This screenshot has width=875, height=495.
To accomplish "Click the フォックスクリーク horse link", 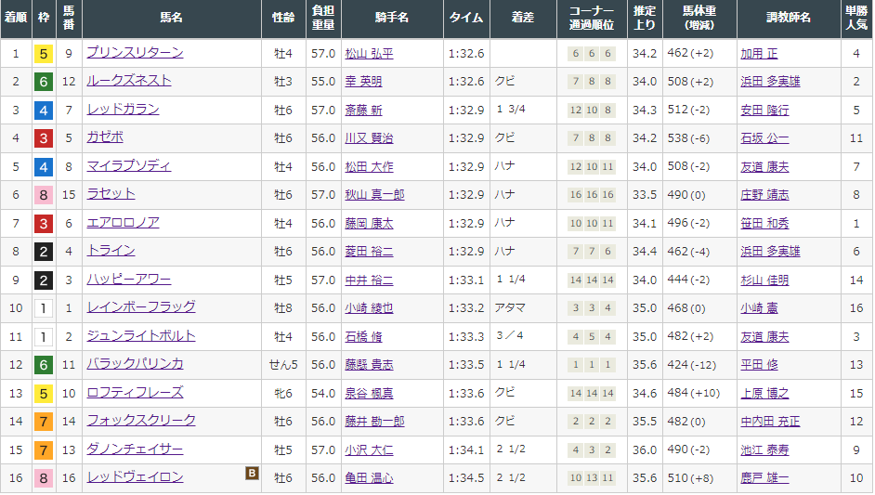I will 141,420.
